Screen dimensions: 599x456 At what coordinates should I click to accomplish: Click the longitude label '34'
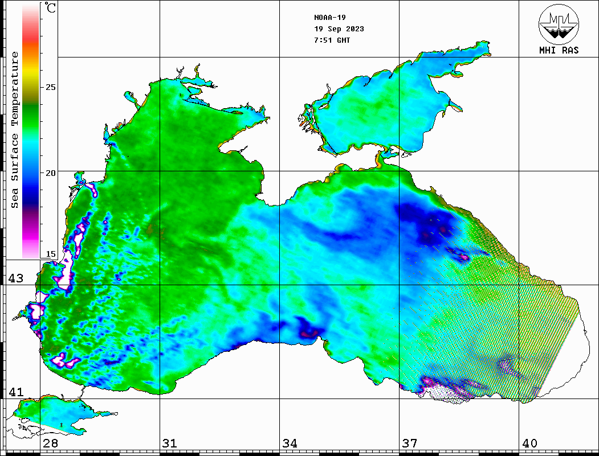(290, 443)
